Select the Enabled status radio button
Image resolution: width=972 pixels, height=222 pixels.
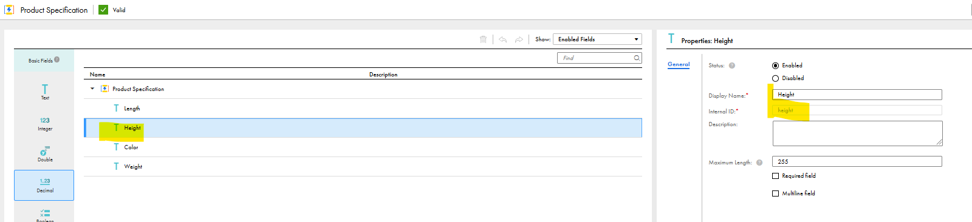coord(775,66)
